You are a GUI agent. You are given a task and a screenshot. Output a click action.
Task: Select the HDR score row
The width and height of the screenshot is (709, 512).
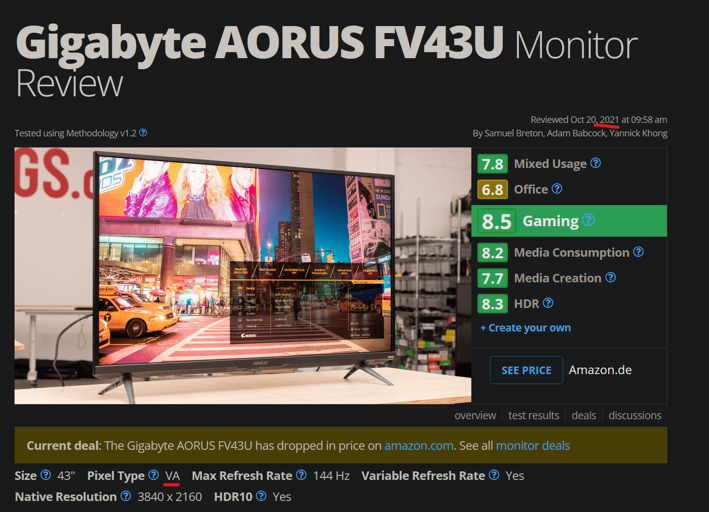pos(569,304)
